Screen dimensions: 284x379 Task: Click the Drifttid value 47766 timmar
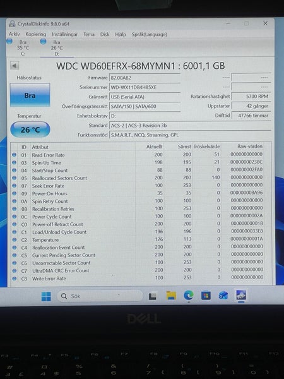pos(251,116)
